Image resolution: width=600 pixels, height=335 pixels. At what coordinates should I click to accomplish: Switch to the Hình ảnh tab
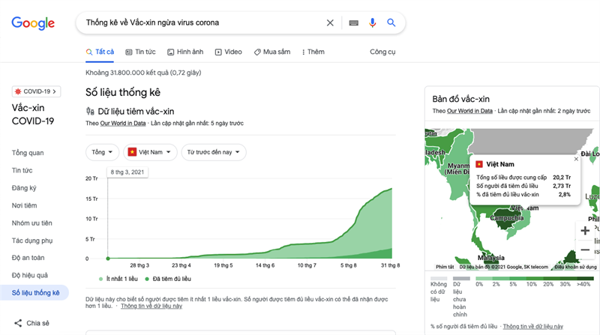(x=185, y=52)
